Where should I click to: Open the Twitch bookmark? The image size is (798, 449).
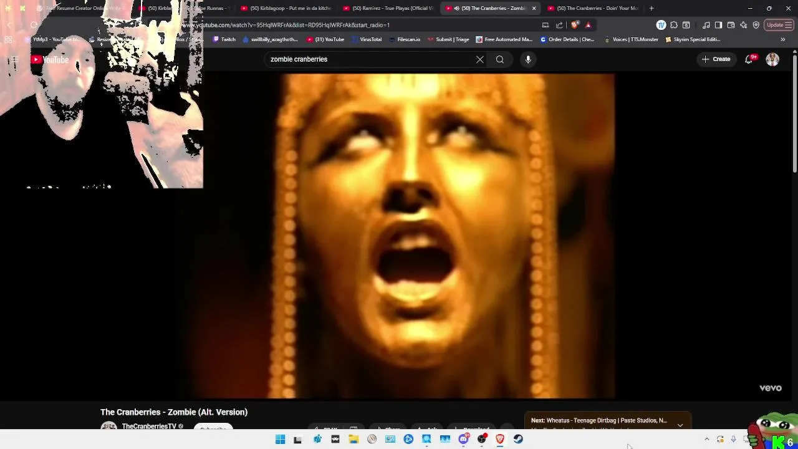[224, 39]
